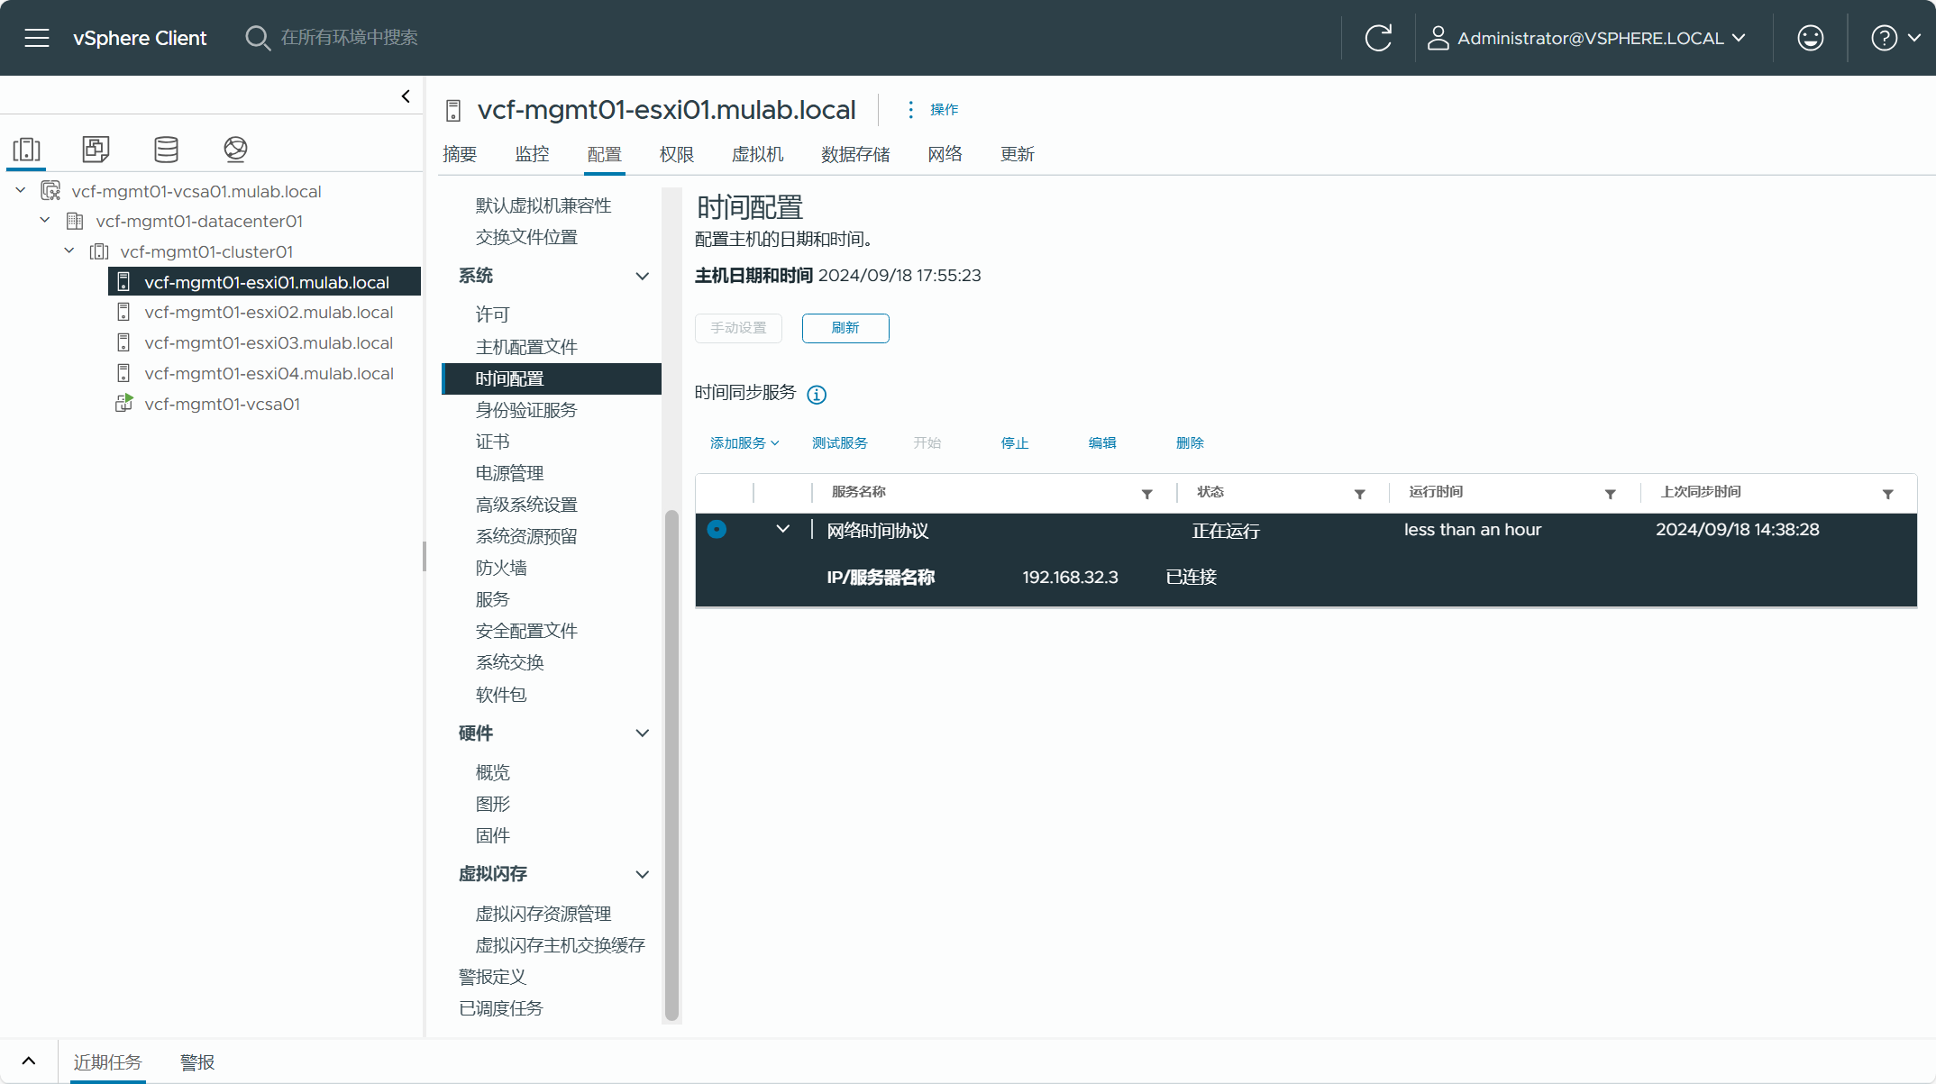1936x1084 pixels.
Task: Select the 网络时间协议 service radio button
Action: [717, 529]
